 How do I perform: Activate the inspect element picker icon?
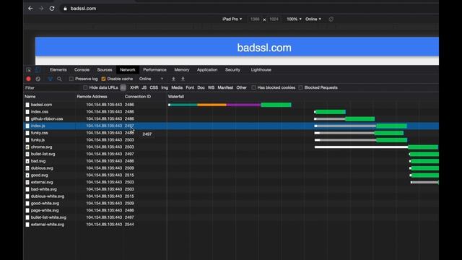(x=29, y=70)
